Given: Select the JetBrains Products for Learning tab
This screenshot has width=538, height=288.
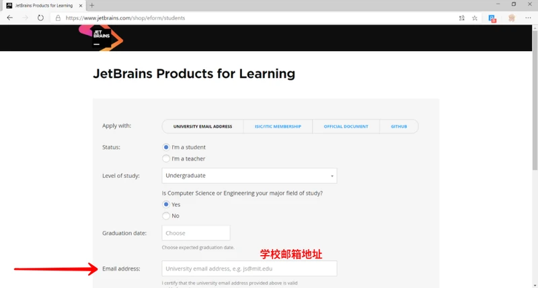Looking at the screenshot, I should [x=44, y=5].
